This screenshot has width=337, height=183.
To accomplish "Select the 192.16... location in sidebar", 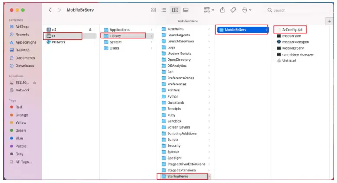I will [x=22, y=82].
